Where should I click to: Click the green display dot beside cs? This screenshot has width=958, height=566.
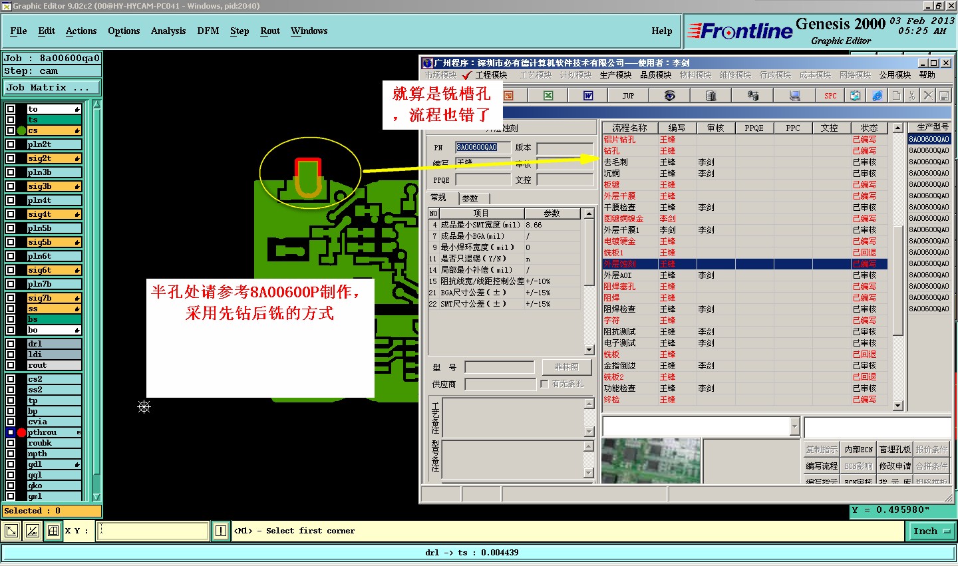point(21,130)
